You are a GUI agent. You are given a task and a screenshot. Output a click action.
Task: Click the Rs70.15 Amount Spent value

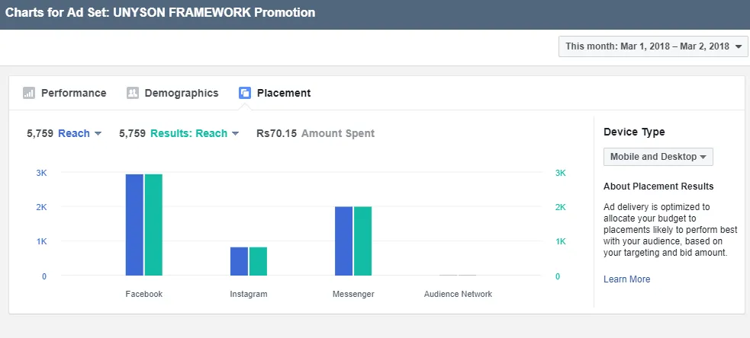[316, 134]
